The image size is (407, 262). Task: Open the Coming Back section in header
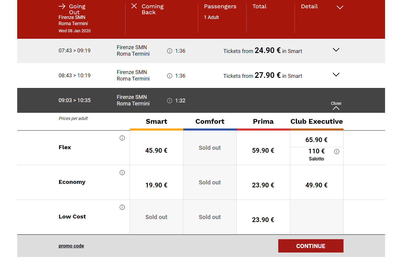(x=162, y=18)
